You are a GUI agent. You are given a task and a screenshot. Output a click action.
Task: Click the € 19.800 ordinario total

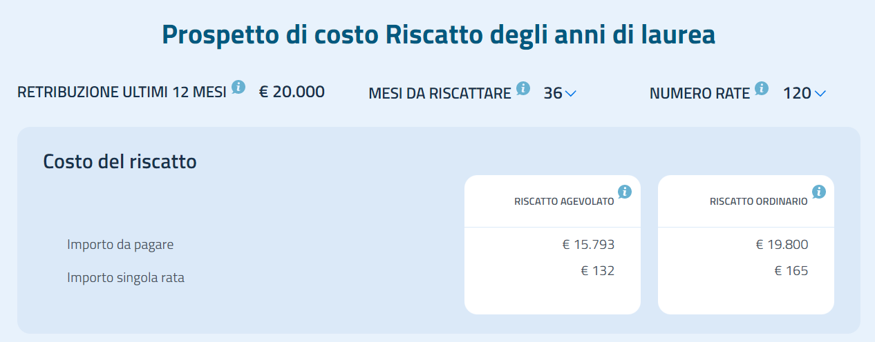[x=782, y=244]
